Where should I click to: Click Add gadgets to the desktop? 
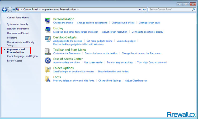pos(68,41)
